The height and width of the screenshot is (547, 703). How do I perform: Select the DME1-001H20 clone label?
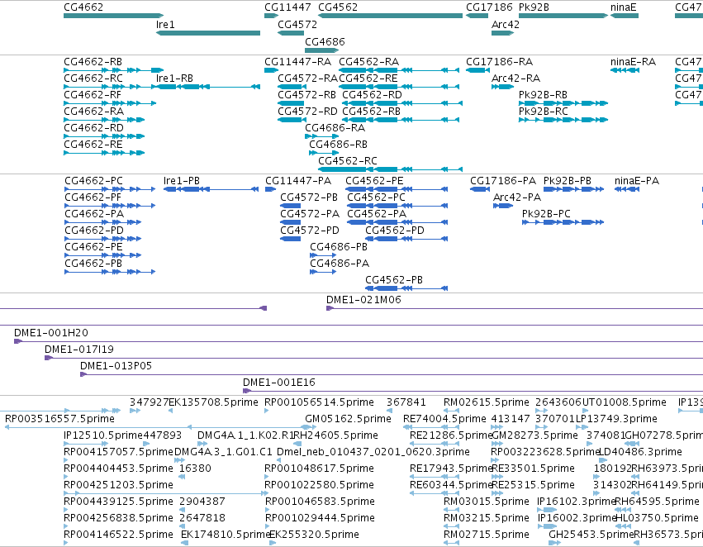(51, 333)
